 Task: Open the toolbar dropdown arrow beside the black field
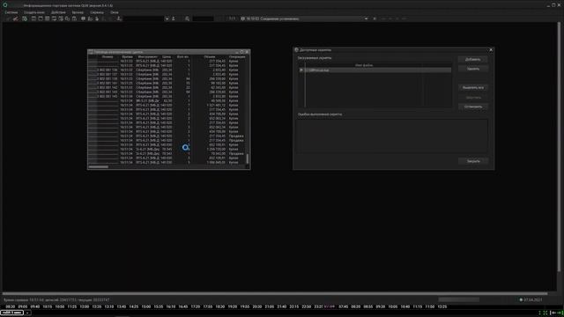pos(167,18)
